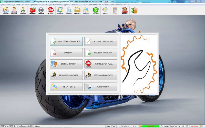
Task: Click the Funciona employees icon
Action: click(23, 10)
